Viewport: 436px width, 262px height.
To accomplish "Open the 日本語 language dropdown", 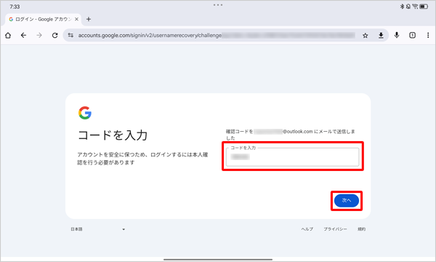I will point(98,229).
